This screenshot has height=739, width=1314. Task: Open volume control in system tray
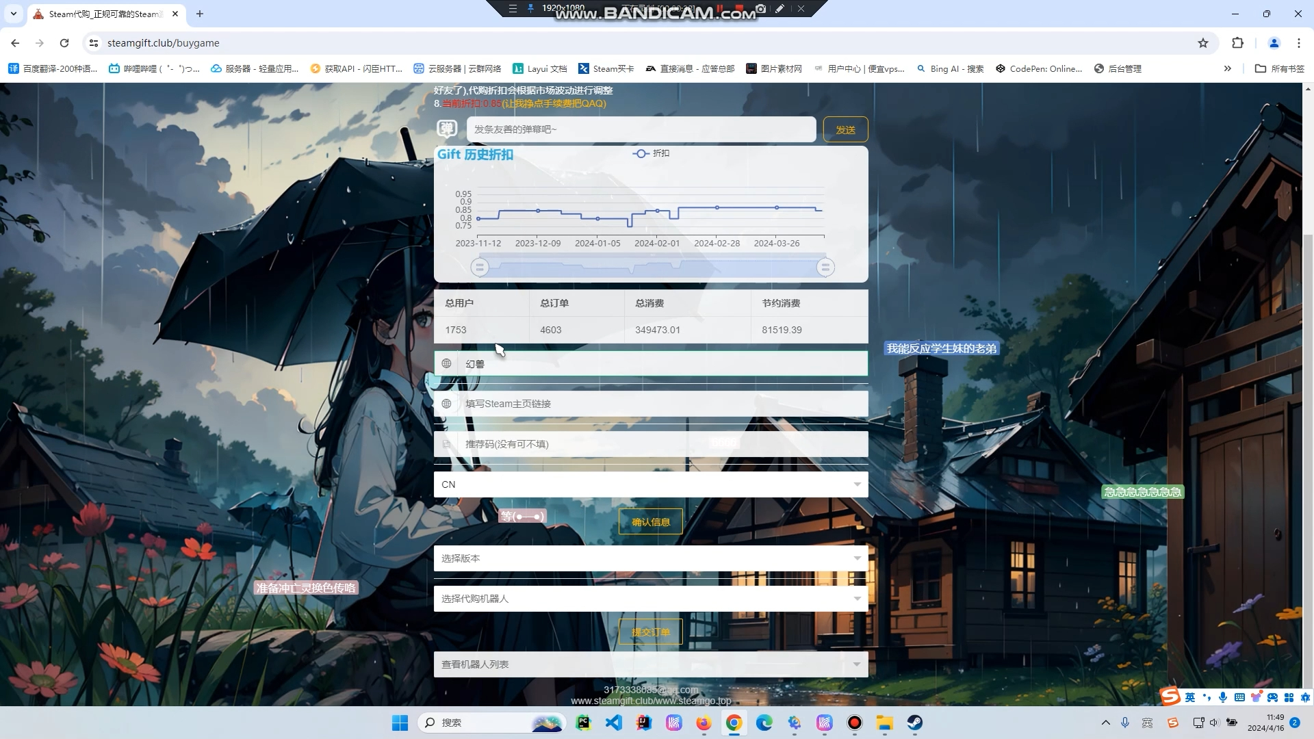coord(1214,723)
